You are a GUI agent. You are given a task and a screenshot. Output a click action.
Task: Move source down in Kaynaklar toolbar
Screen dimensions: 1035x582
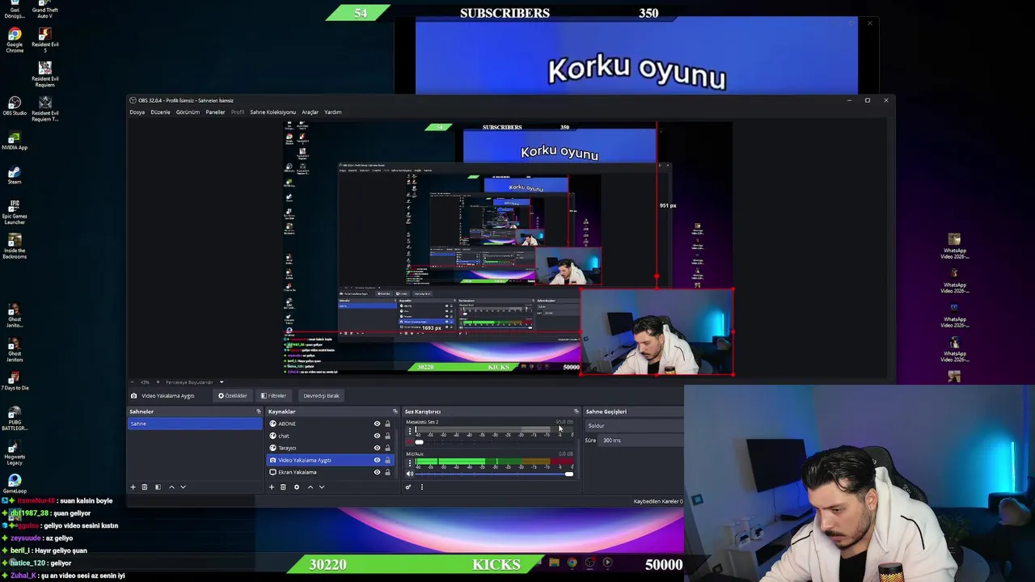(322, 487)
